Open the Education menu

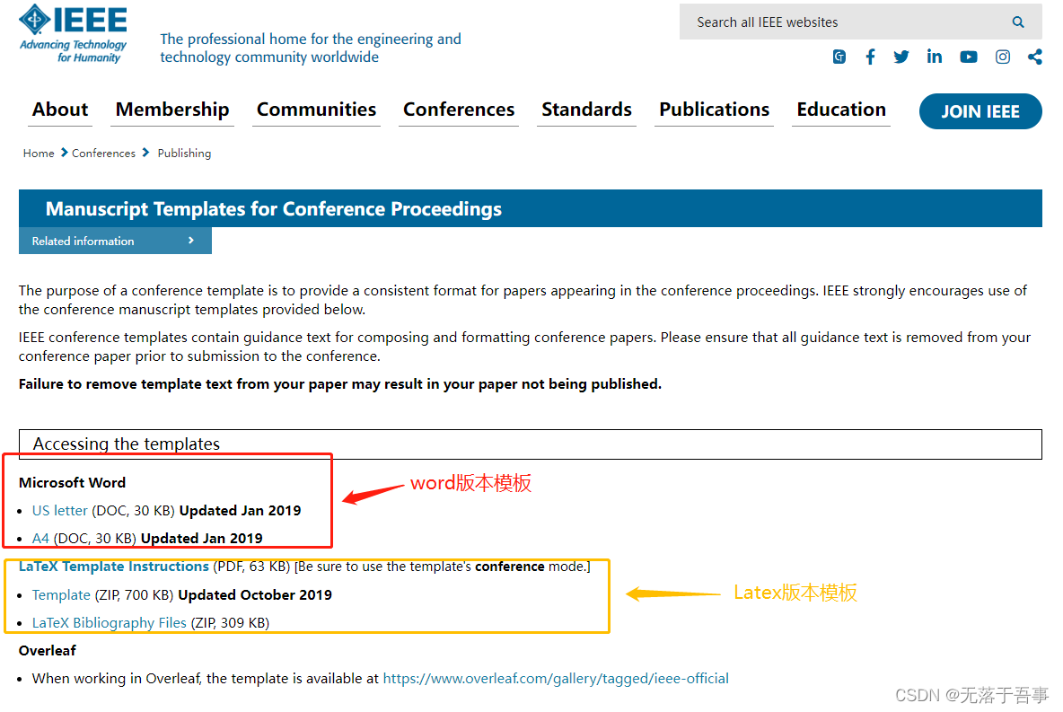pyautogui.click(x=841, y=110)
